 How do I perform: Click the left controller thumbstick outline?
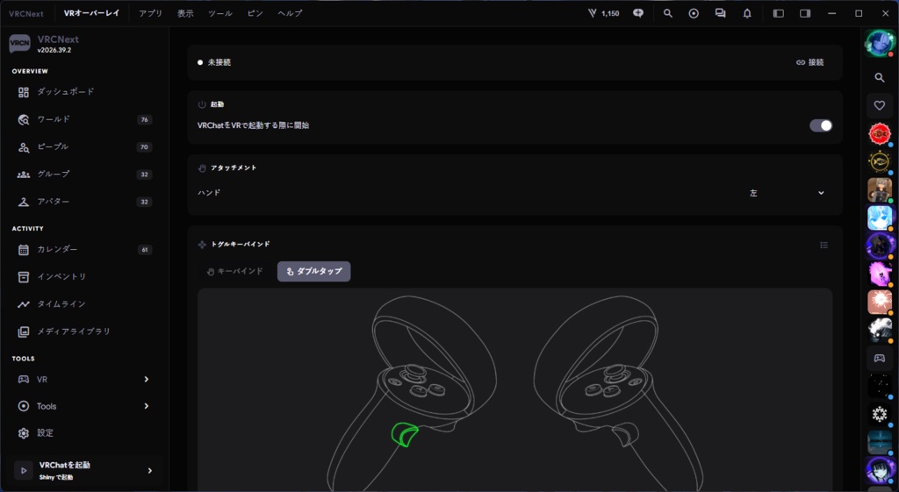(413, 374)
